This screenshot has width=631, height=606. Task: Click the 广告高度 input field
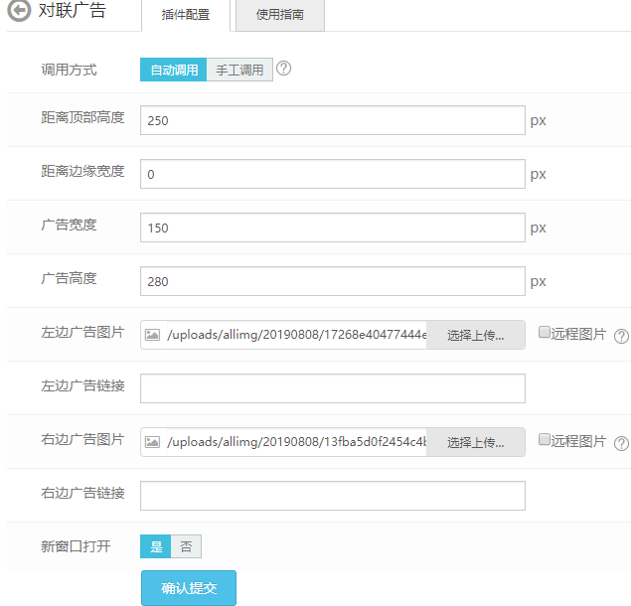pos(333,281)
